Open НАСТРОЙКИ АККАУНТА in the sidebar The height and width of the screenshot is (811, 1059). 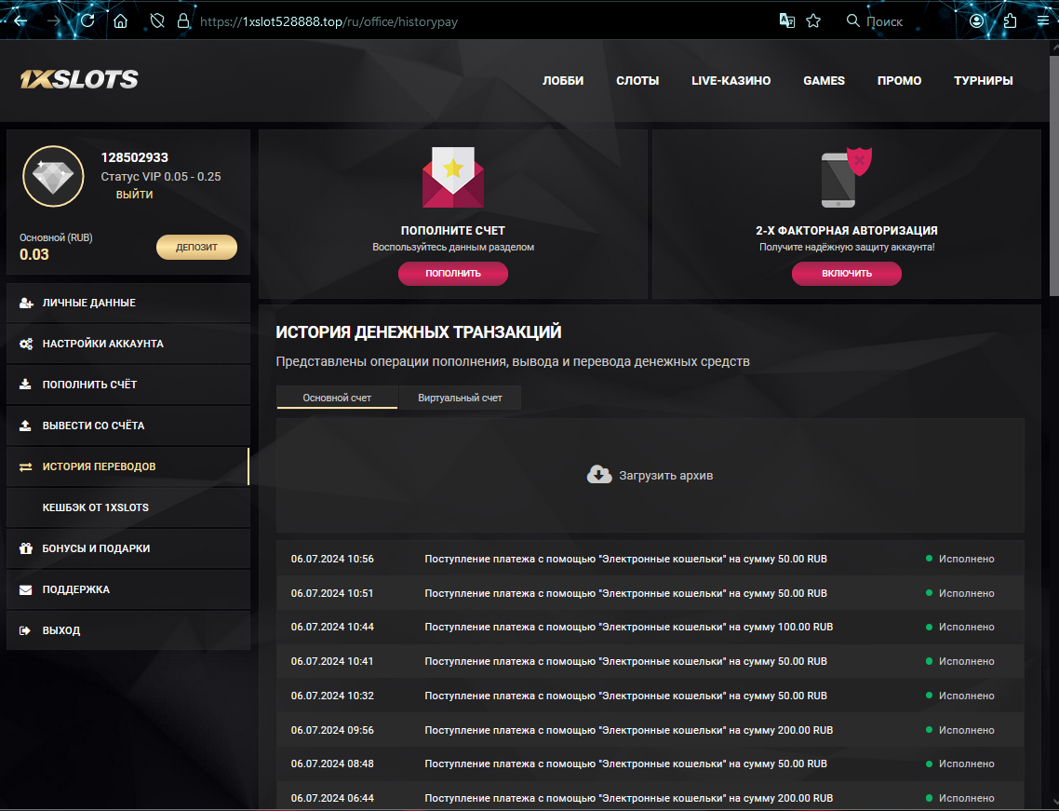(x=127, y=344)
